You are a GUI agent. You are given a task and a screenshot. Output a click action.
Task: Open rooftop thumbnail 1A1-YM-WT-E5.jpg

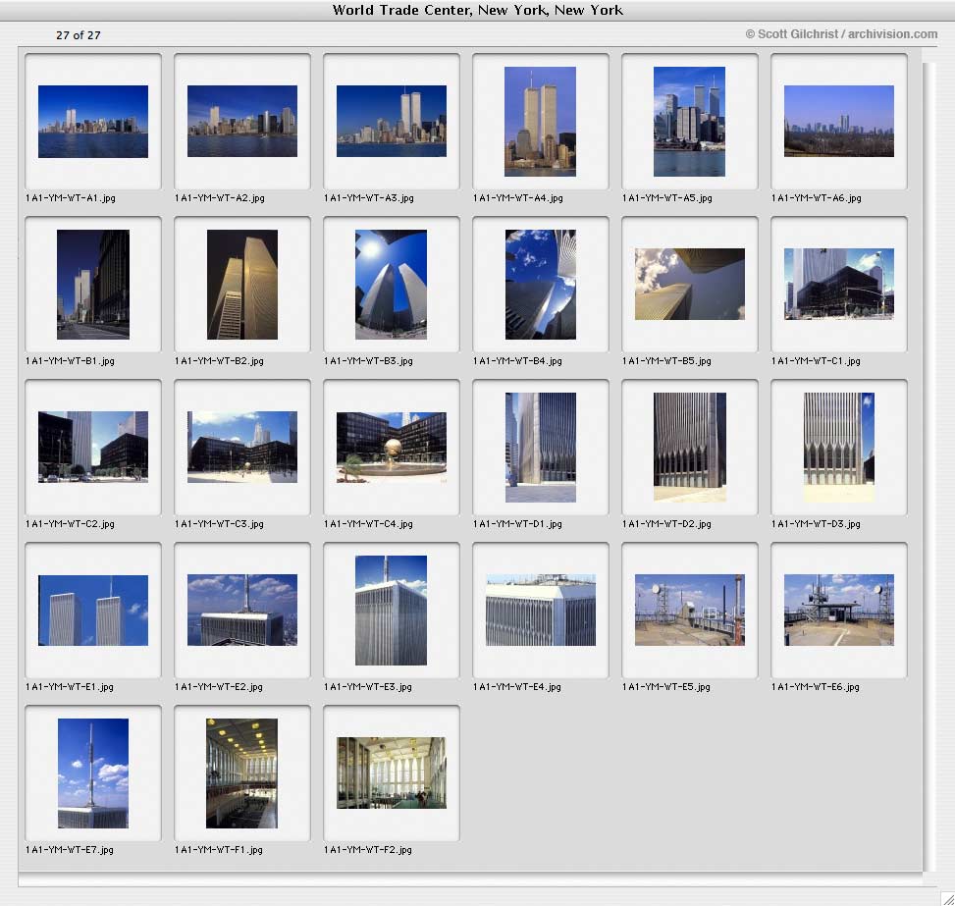point(690,610)
